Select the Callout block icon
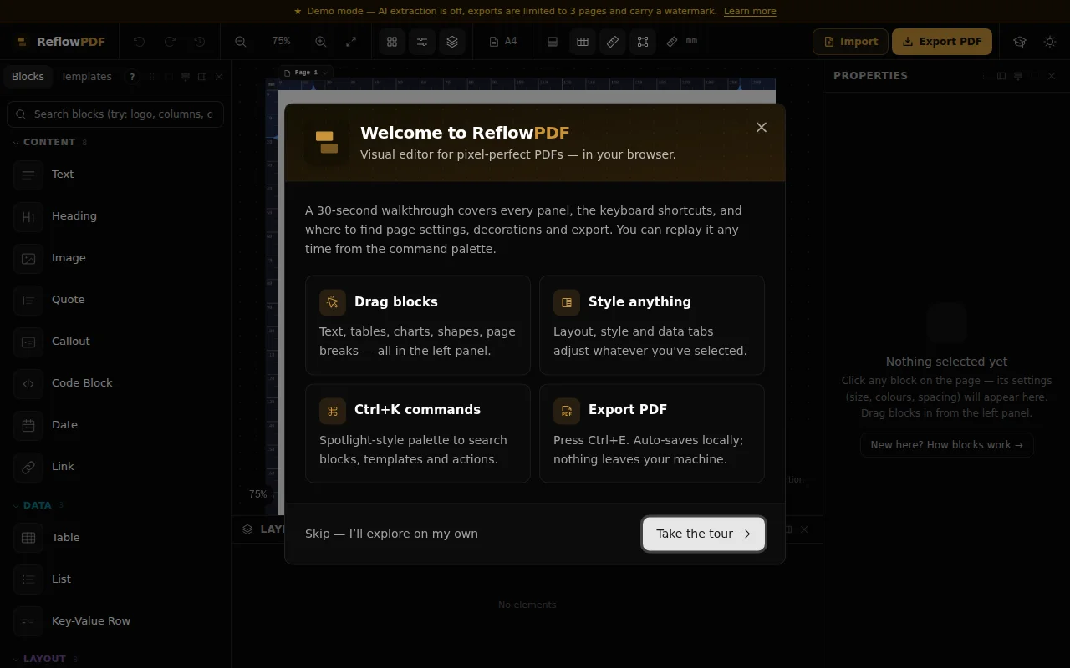1070x668 pixels. pos(28,342)
